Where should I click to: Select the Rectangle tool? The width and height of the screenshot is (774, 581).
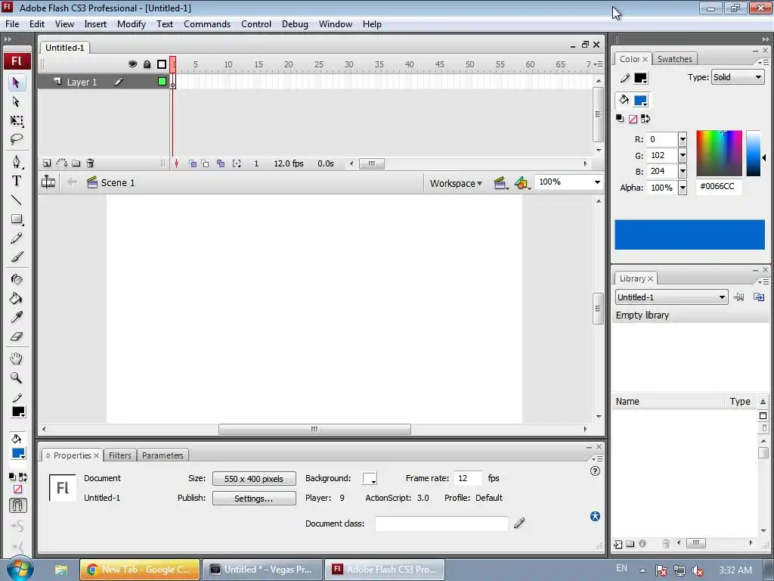click(17, 219)
